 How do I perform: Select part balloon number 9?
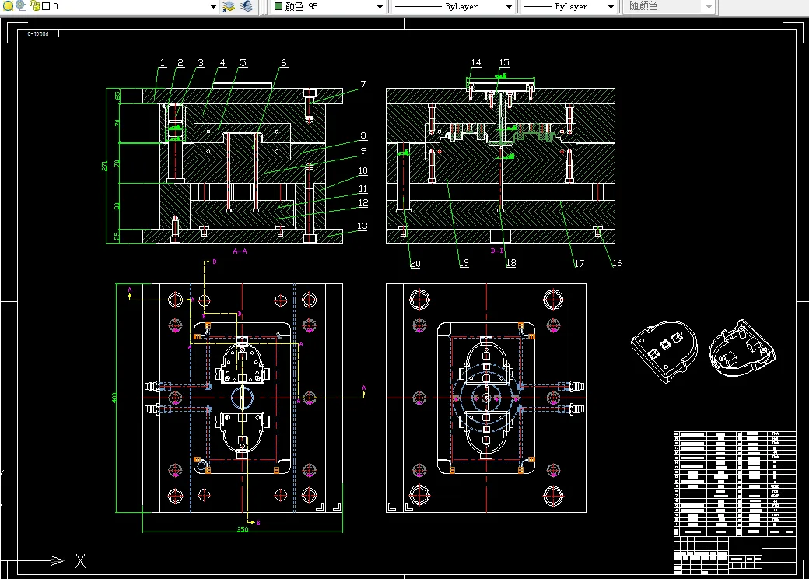(x=364, y=151)
